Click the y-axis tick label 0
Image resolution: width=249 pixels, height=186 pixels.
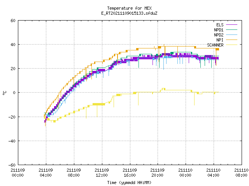pyautogui.click(x=14, y=93)
